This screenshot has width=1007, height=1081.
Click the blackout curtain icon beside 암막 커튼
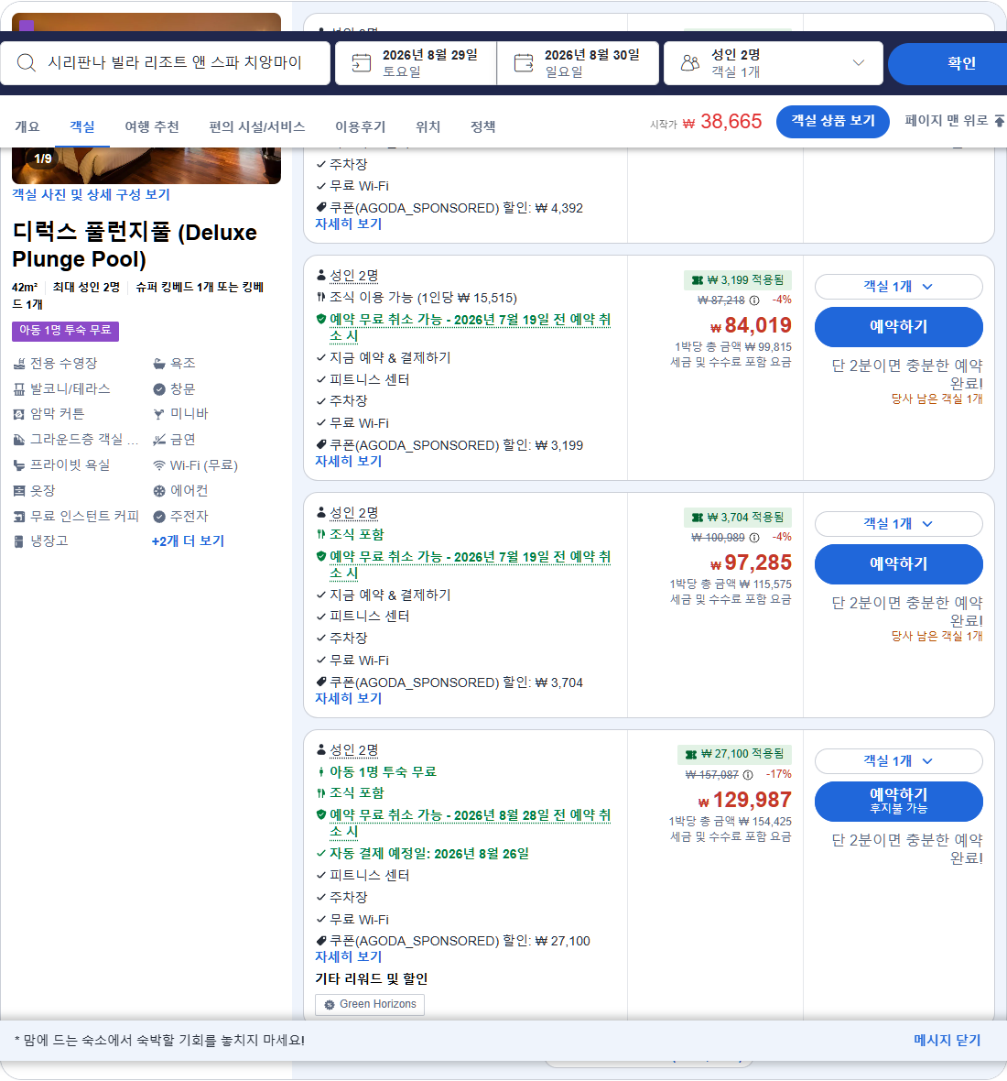(19, 414)
